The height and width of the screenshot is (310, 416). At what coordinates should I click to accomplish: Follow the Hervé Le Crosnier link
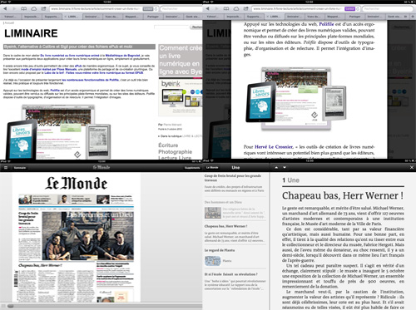(274, 147)
